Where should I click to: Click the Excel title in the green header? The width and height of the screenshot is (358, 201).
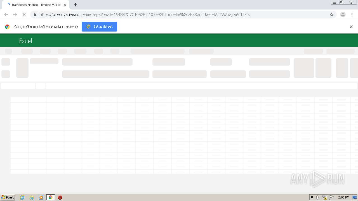[x=25, y=41]
